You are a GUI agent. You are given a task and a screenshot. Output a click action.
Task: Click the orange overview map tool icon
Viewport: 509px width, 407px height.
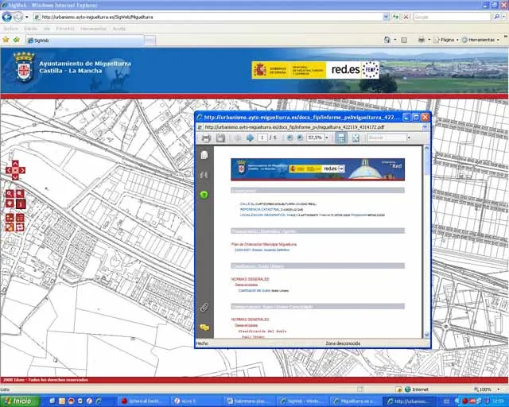point(10,227)
